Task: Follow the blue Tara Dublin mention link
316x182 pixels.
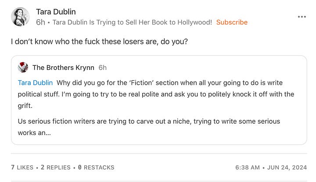Action: coord(35,83)
